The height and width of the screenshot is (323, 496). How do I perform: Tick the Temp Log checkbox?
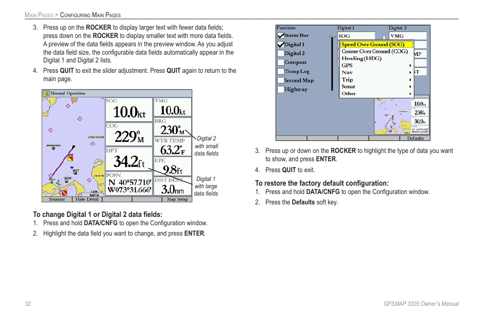click(281, 71)
